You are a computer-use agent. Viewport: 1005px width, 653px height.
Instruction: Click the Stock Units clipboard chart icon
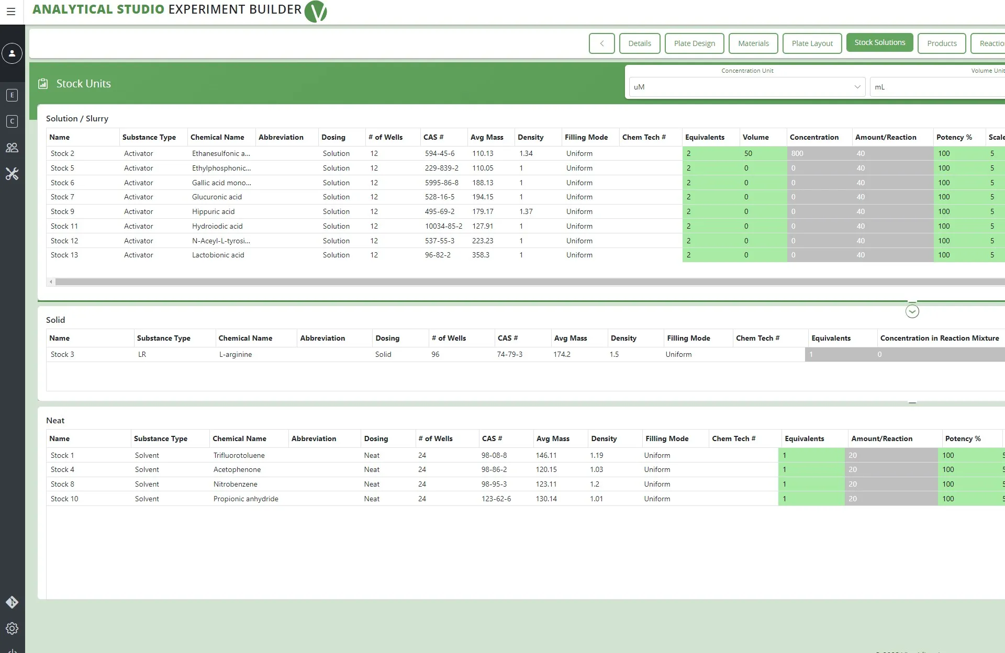click(43, 84)
